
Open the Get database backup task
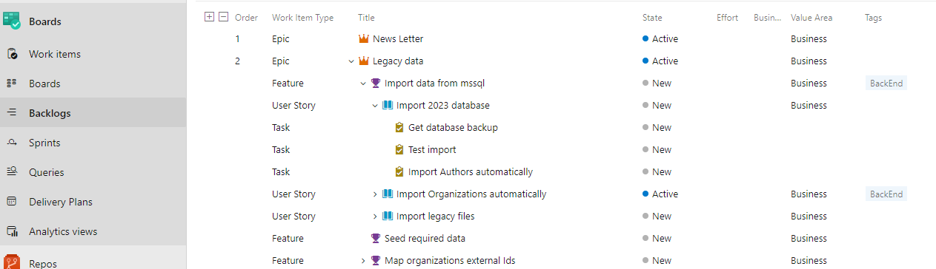[453, 127]
